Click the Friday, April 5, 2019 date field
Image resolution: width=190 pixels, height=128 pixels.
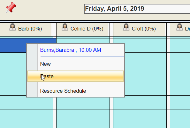[x=137, y=9]
